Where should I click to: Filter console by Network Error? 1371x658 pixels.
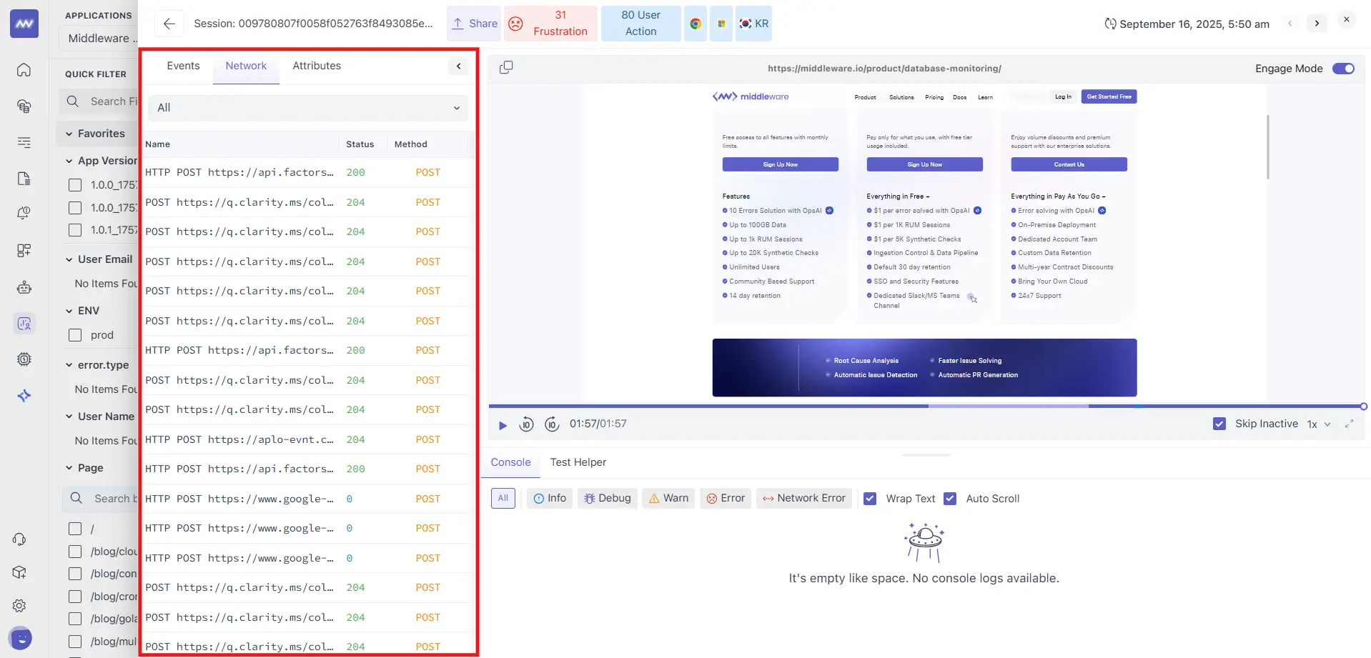pyautogui.click(x=803, y=498)
